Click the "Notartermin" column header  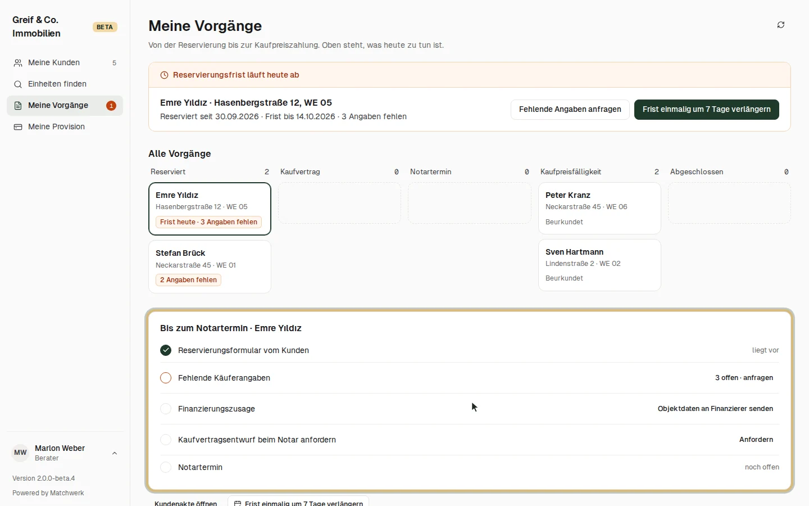[431, 172]
